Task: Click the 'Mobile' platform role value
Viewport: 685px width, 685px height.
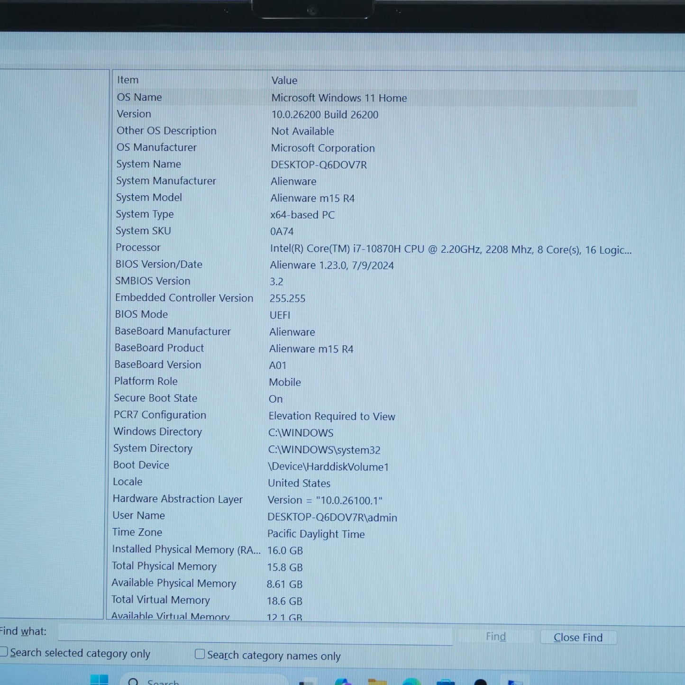Action: (x=285, y=382)
